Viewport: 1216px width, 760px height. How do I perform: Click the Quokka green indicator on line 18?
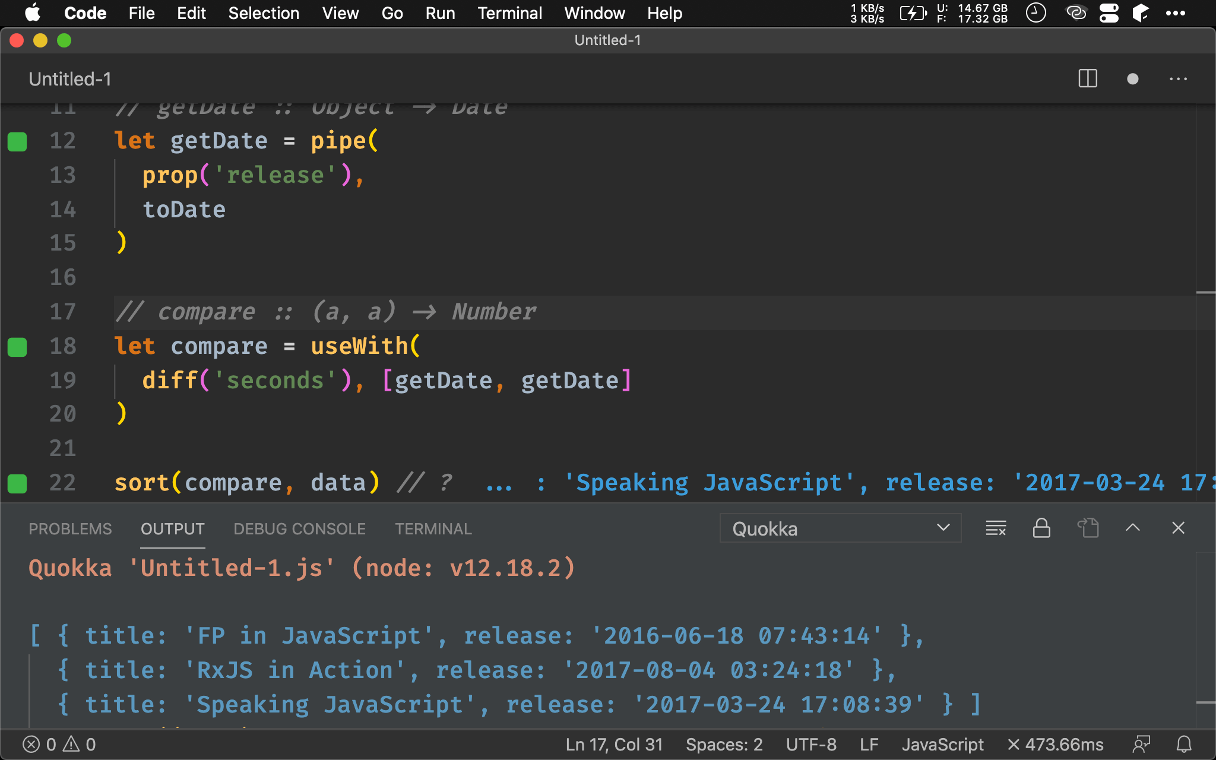click(17, 347)
